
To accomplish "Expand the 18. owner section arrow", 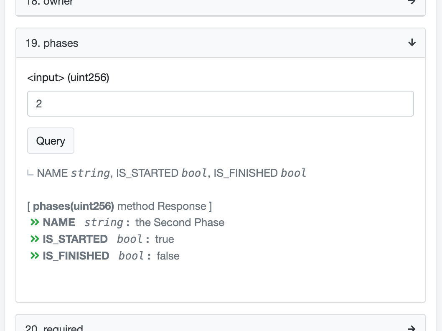I will click(x=412, y=2).
